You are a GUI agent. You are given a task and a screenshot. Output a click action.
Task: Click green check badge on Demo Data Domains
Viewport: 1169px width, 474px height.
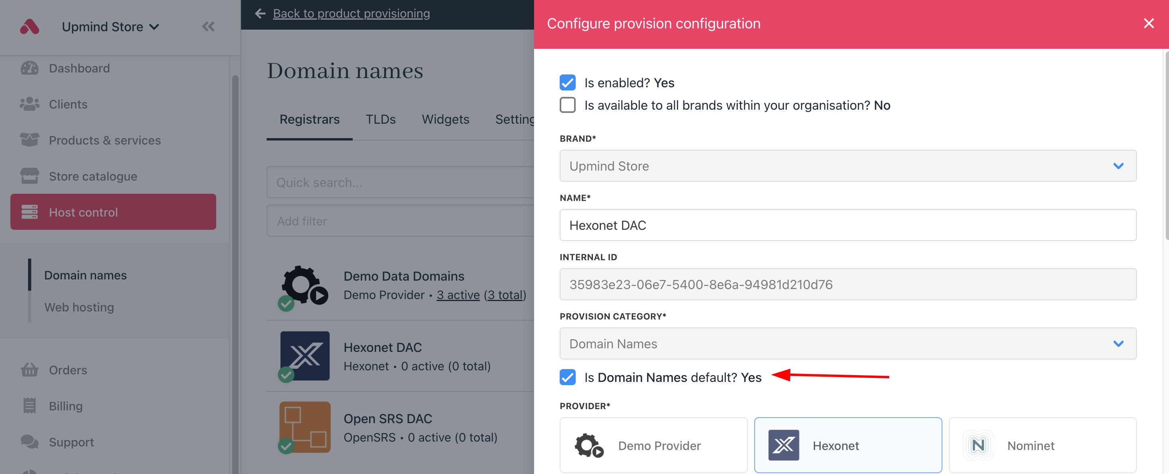click(x=286, y=303)
